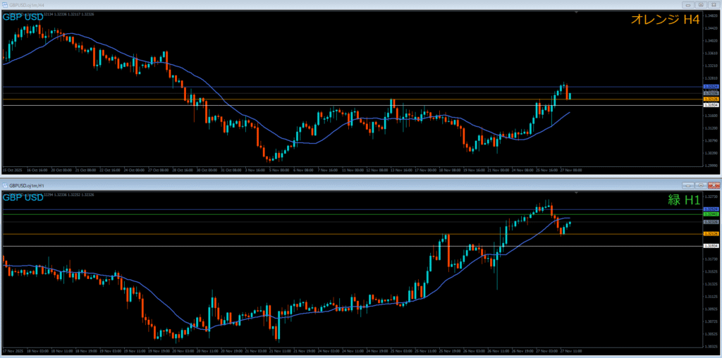Image resolution: width=722 pixels, height=358 pixels.
Task: Click 1.31730 on the H1 price axis
Action: click(711, 259)
